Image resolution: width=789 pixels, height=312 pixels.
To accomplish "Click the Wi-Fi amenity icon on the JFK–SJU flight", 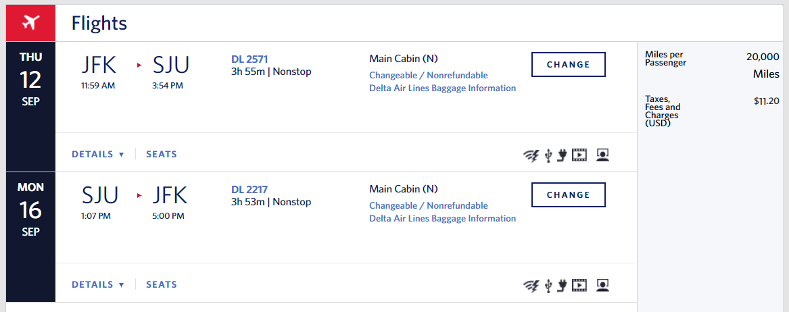I will click(531, 155).
